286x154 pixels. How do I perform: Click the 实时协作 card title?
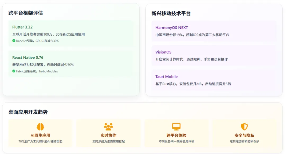(x=108, y=136)
